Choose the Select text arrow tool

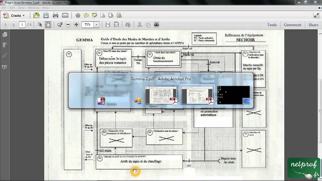pyautogui.click(x=40, y=25)
